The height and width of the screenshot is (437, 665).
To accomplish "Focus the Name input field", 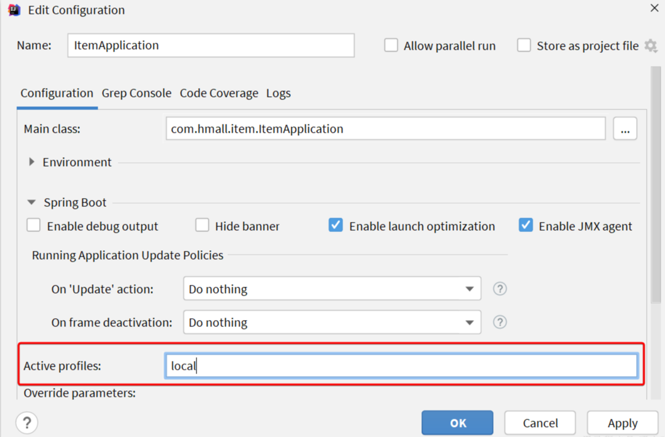I will coord(211,45).
